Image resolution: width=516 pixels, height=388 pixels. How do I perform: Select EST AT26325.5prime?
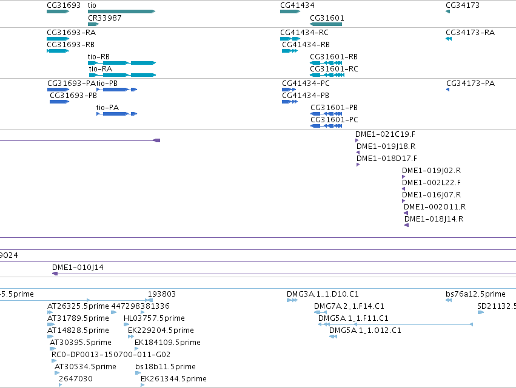[78, 306]
